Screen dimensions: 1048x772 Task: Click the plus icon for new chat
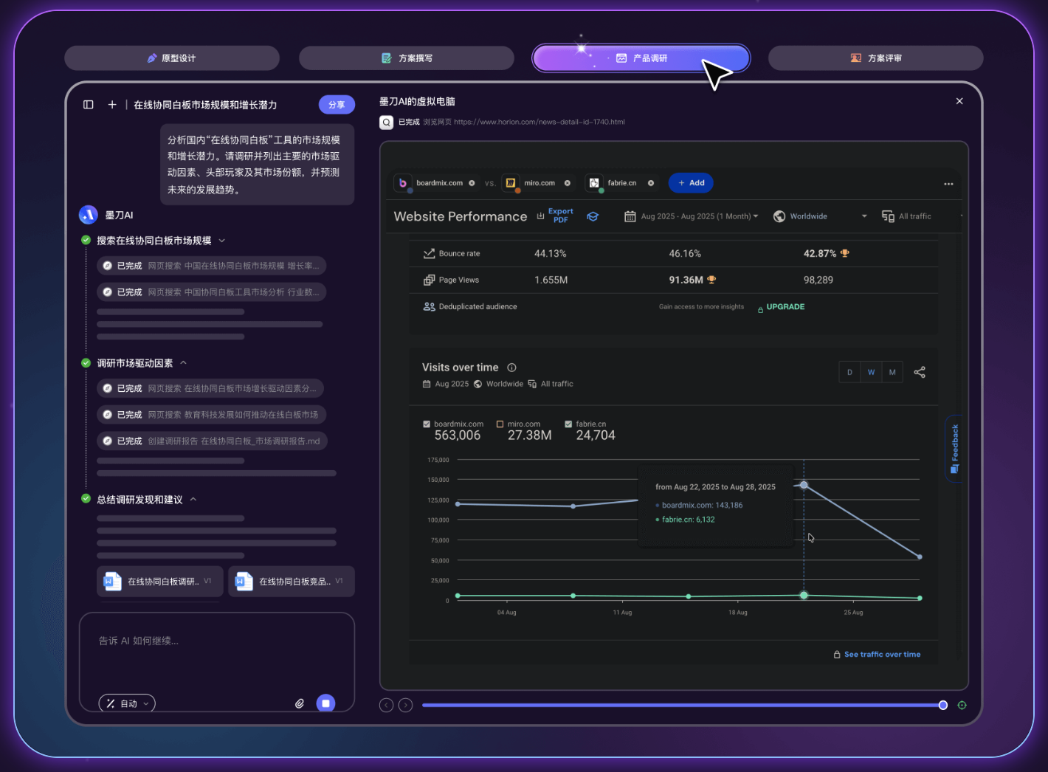(x=112, y=105)
